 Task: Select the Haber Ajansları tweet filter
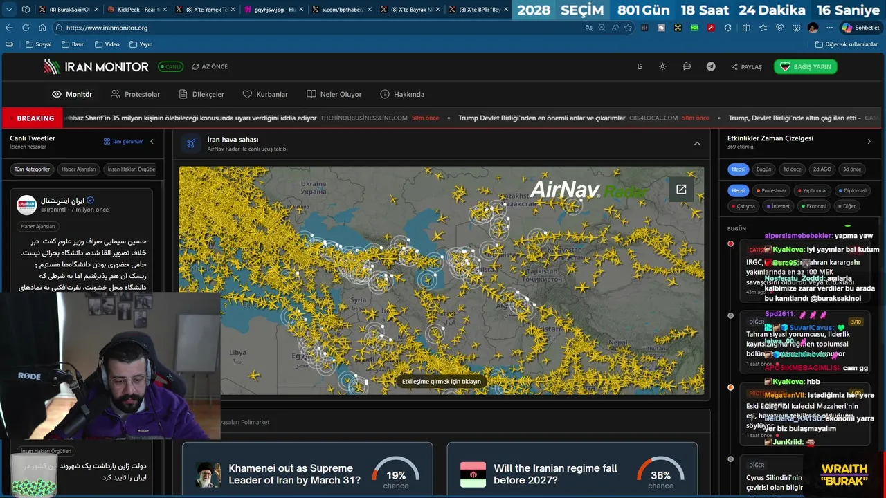79,169
